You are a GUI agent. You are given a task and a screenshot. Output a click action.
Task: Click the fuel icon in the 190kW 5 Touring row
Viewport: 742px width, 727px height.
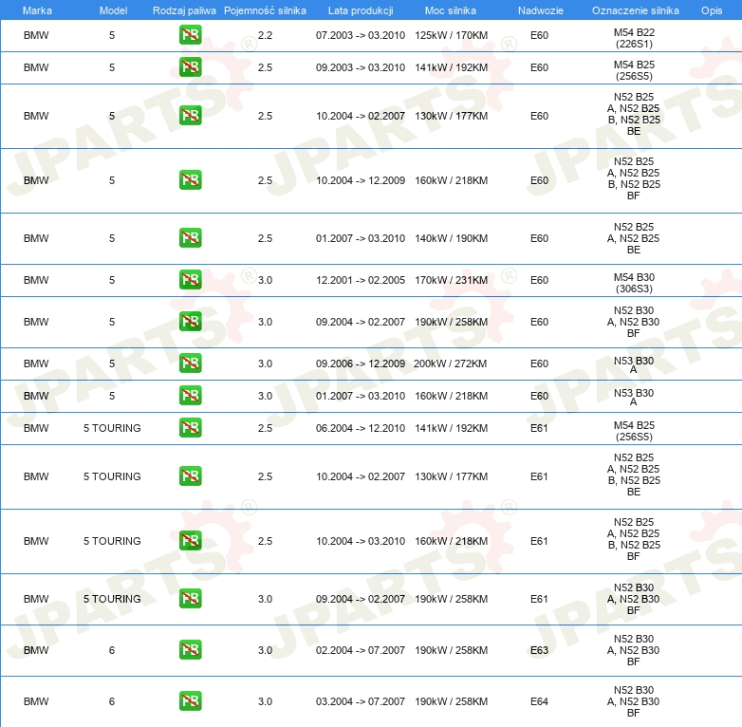[x=190, y=599]
